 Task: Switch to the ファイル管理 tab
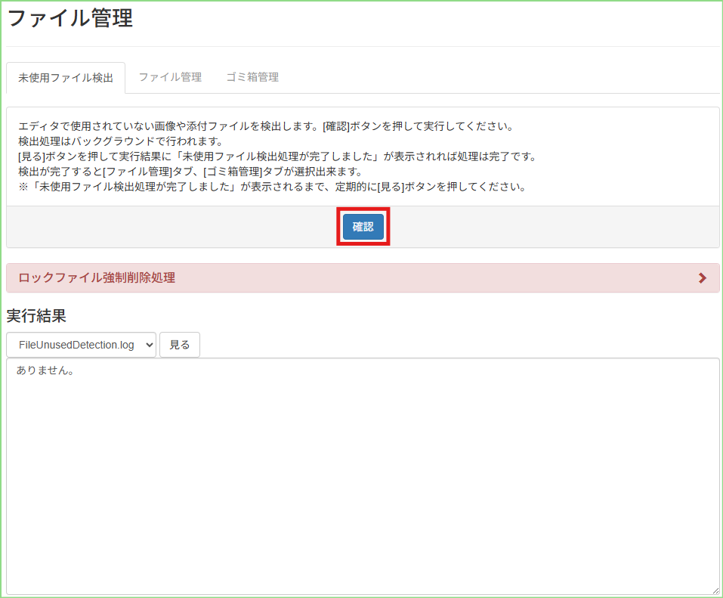click(170, 77)
